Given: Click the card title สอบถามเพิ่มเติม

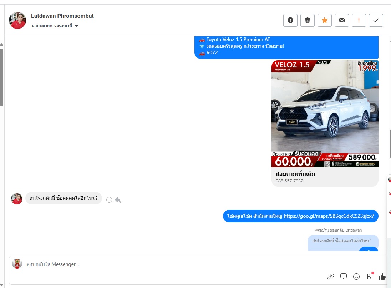Looking at the screenshot, I should coord(295,174).
